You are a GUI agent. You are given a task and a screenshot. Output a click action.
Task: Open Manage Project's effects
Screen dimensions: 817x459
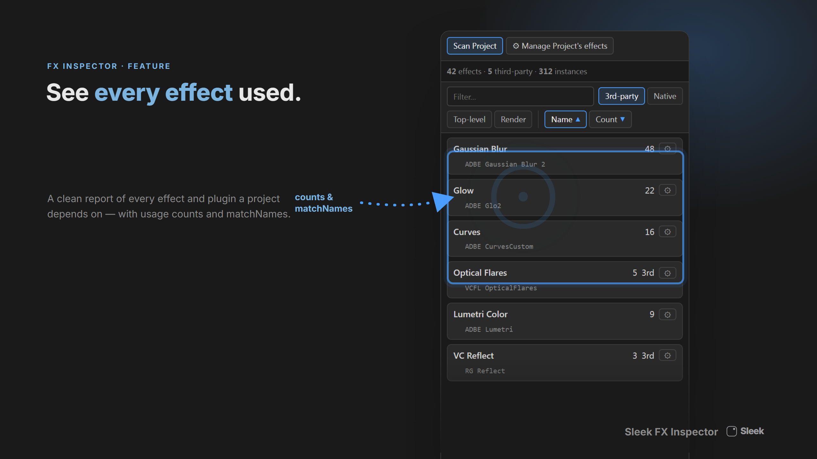559,46
